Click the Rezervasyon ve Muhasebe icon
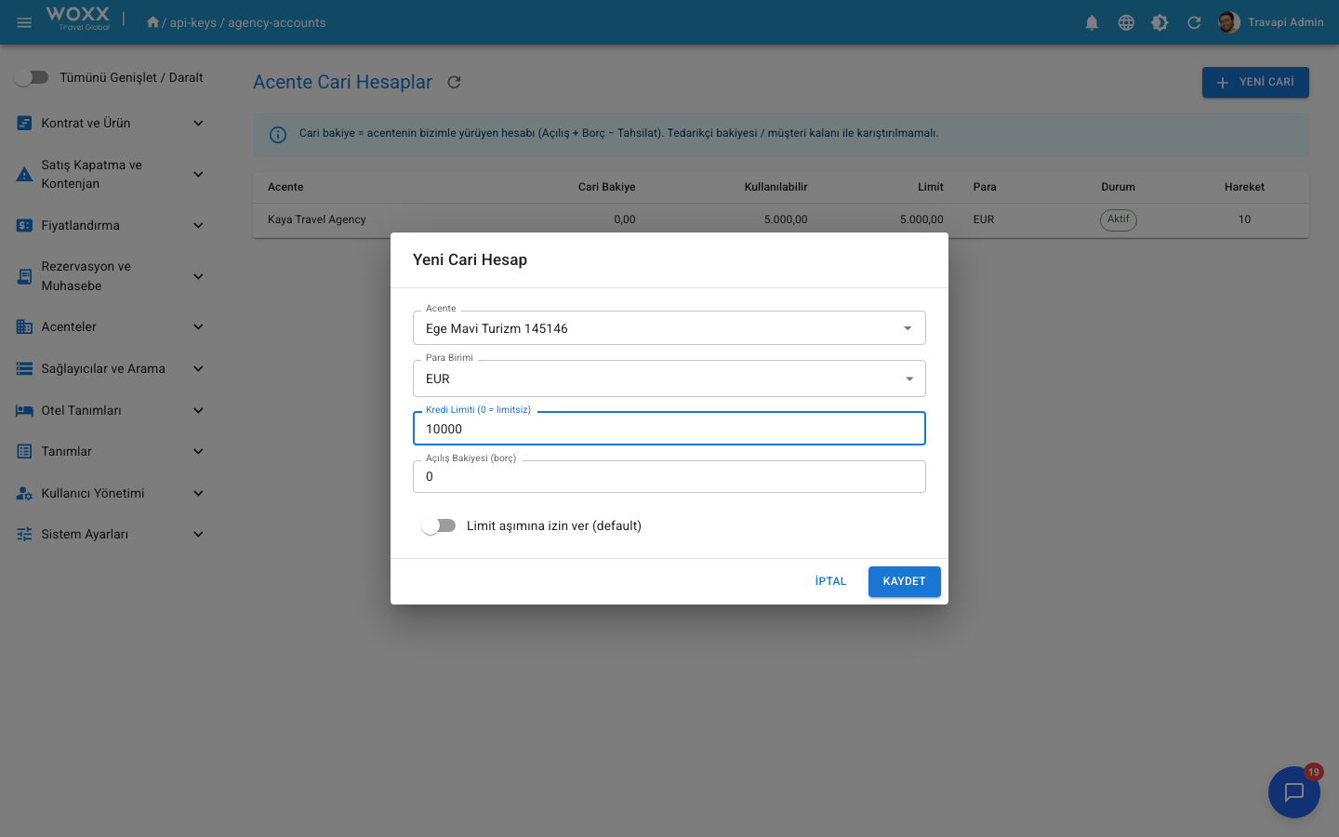1339x837 pixels. (x=24, y=276)
